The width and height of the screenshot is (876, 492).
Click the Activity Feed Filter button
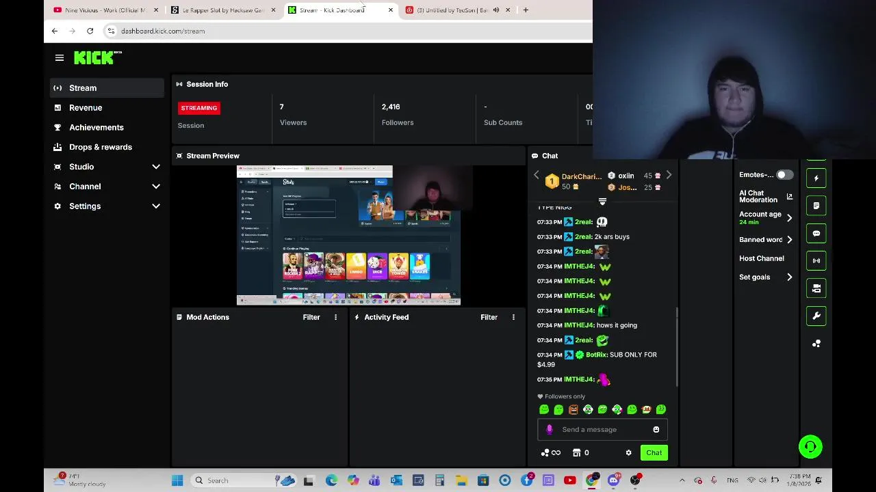[x=489, y=317]
